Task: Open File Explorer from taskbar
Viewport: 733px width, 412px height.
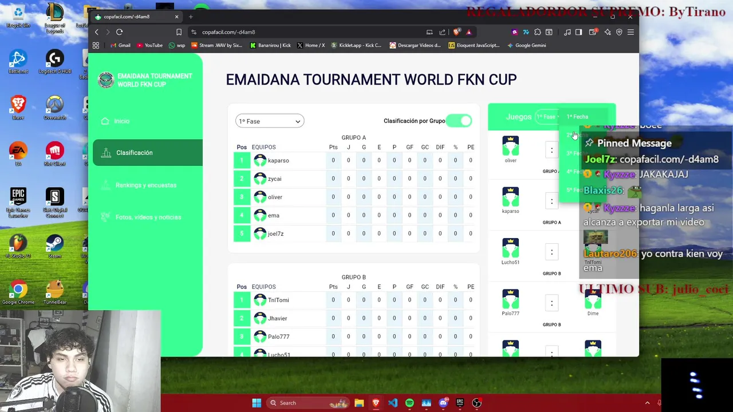Action: (x=359, y=403)
